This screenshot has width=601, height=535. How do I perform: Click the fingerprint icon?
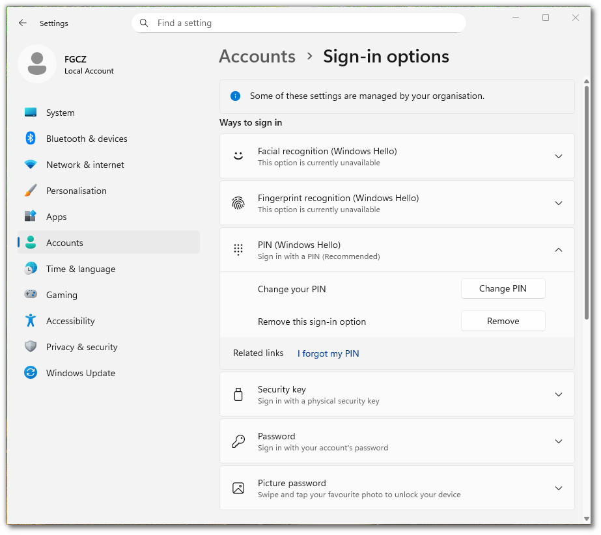click(x=238, y=203)
